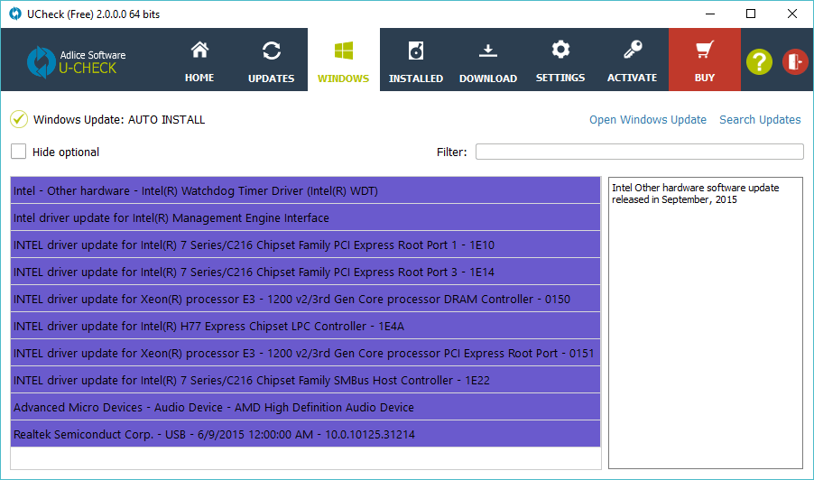Screen dimensions: 814x480
Task: Click the red exit door icon
Action: pos(795,61)
